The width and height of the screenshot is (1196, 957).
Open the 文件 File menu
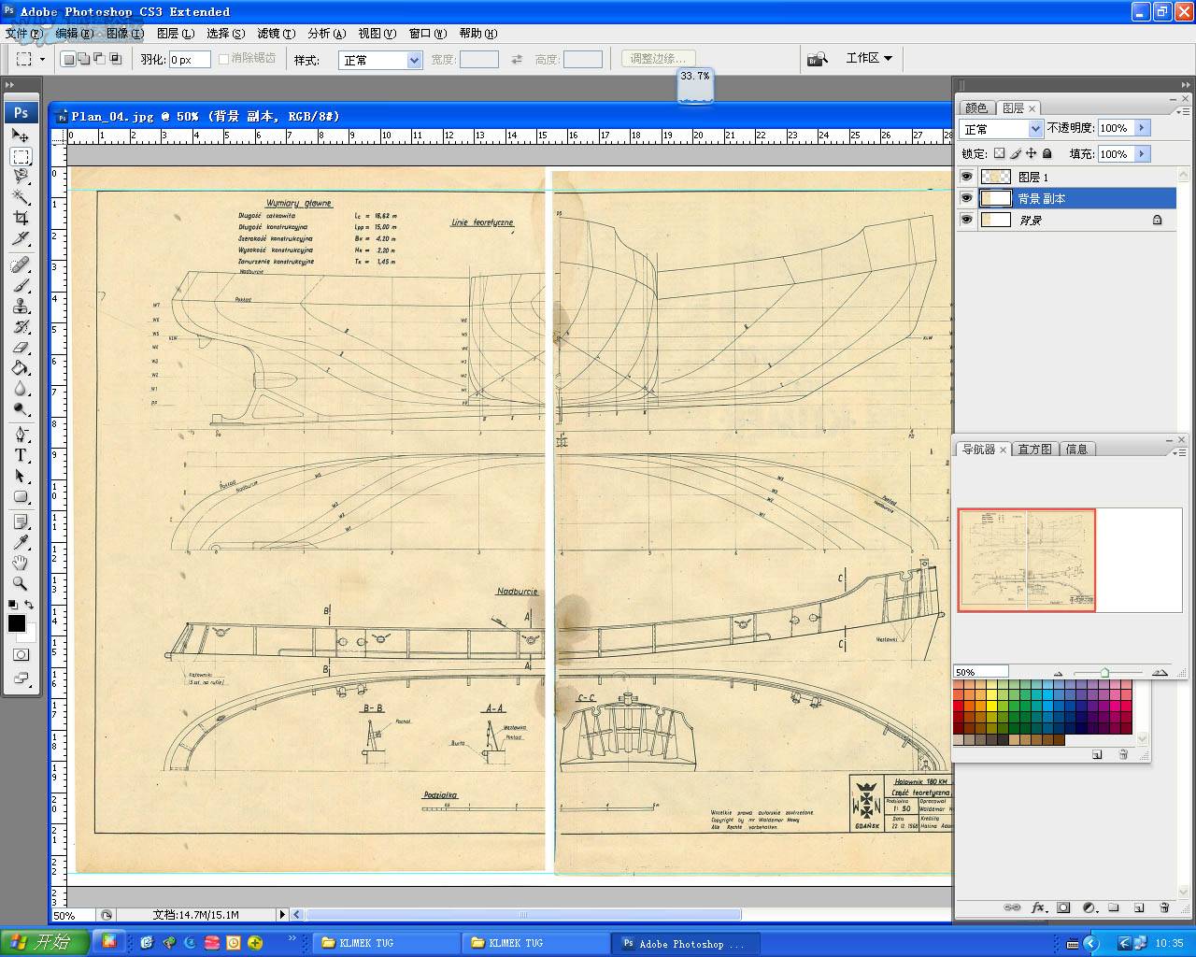click(x=23, y=33)
